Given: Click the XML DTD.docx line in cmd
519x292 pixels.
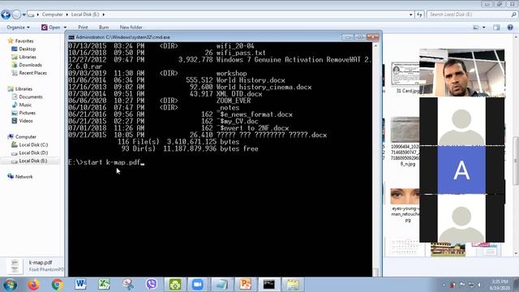Looking at the screenshot, I should 165,94.
